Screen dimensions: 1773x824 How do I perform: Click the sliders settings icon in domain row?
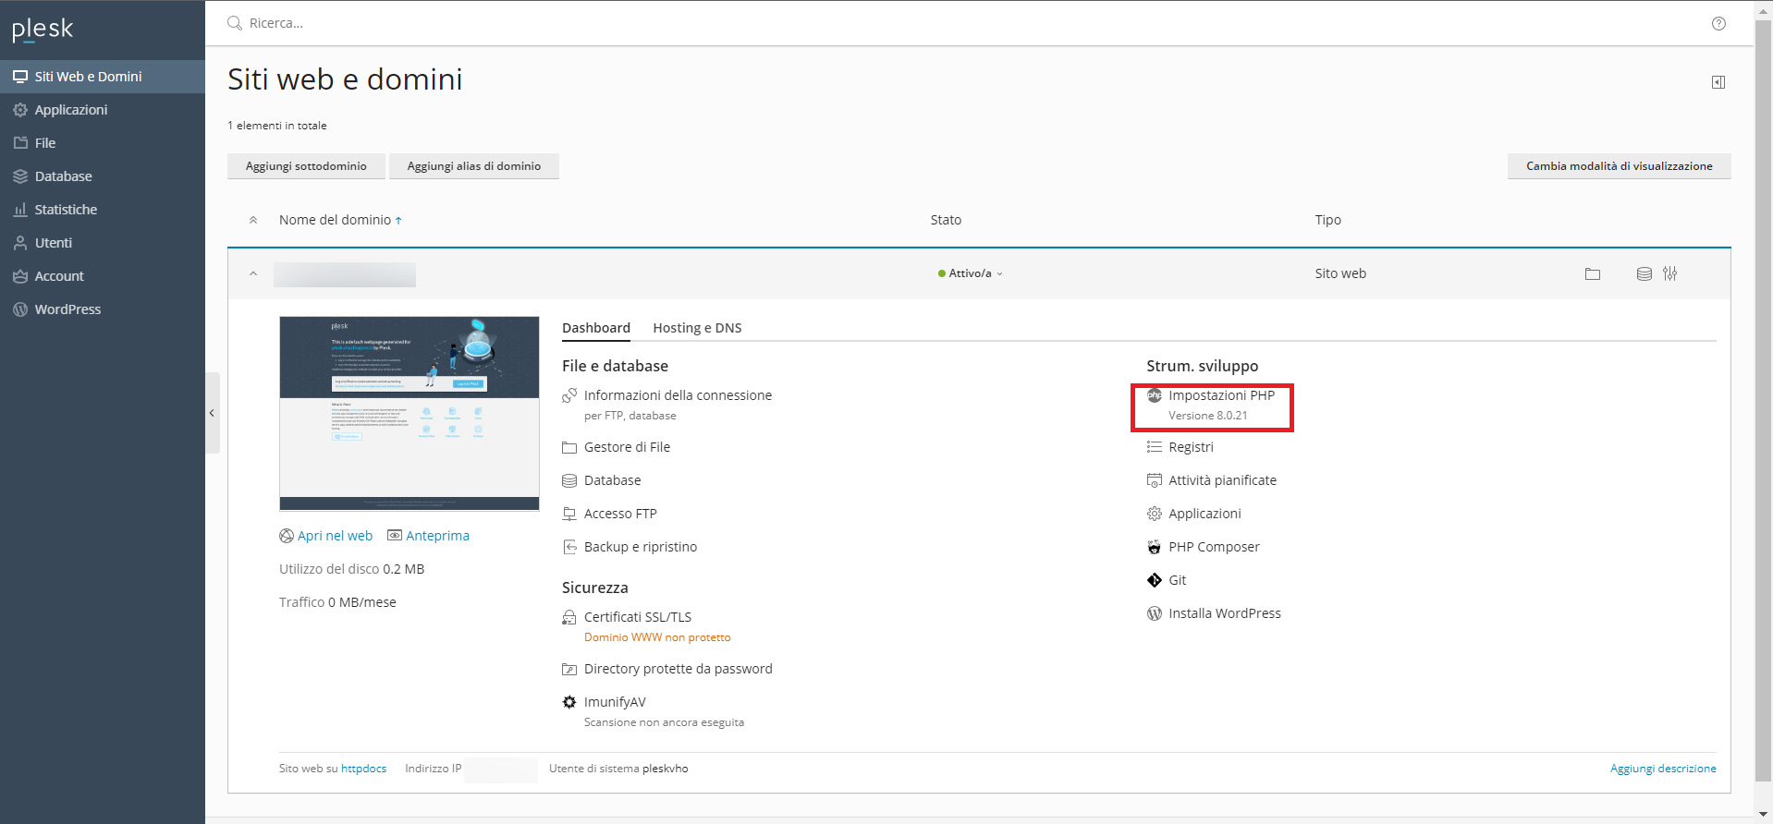[1669, 273]
